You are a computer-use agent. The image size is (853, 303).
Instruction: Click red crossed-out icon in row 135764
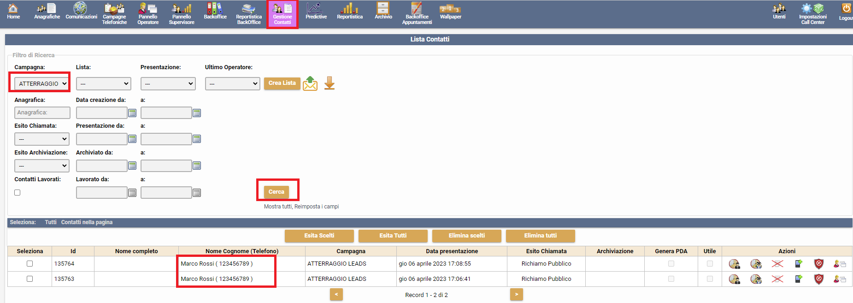pyautogui.click(x=777, y=264)
